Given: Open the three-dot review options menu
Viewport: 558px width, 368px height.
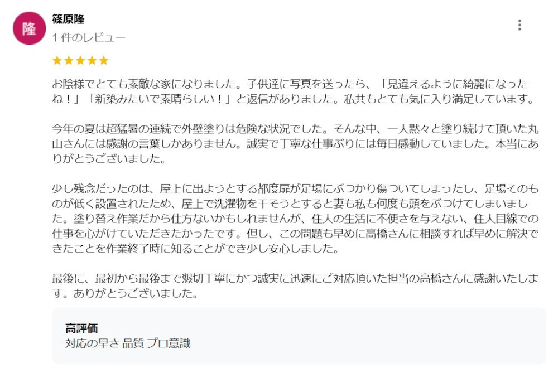Looking at the screenshot, I should click(x=519, y=25).
